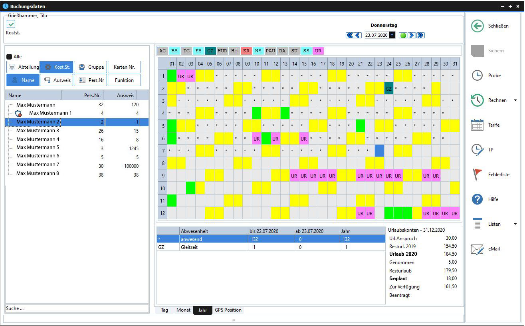Image resolution: width=525 pixels, height=326 pixels.
Task: Toggle the Kostst. checkbox
Action: coord(11,24)
